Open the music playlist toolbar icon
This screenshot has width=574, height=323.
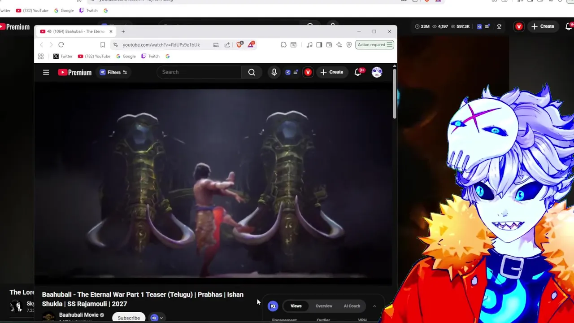click(x=309, y=44)
